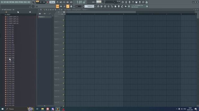
Task: Mute Track 3 via its green LED
Action: 63,31
